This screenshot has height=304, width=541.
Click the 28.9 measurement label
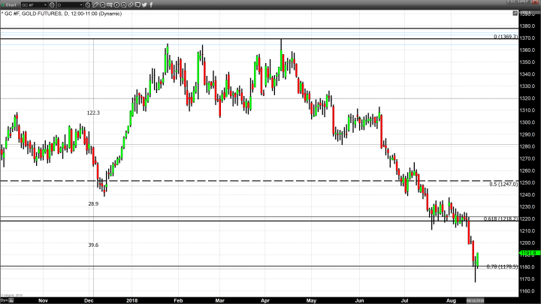coord(93,203)
